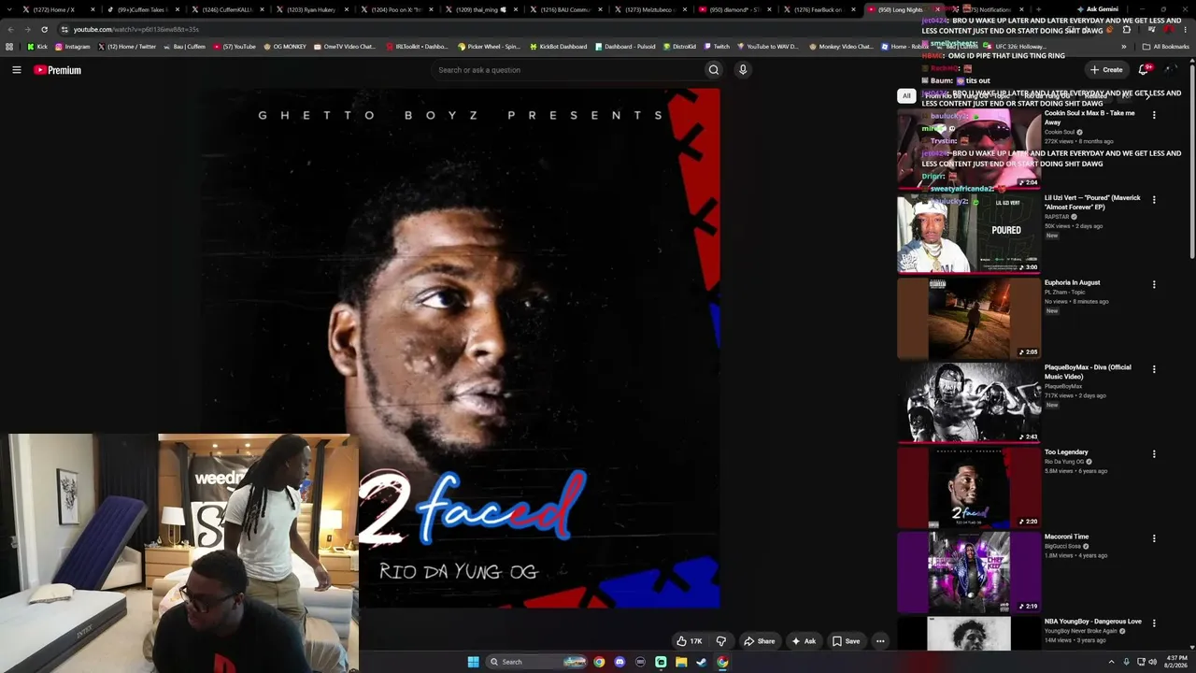Click the Ask button under video
The height and width of the screenshot is (673, 1196).
(804, 641)
